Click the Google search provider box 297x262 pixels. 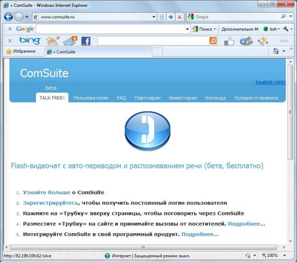233,17
